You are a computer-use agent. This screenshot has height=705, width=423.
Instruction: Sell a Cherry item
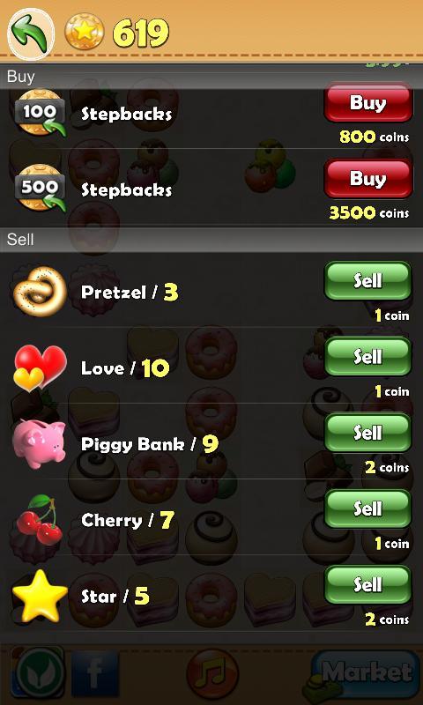pos(367,508)
